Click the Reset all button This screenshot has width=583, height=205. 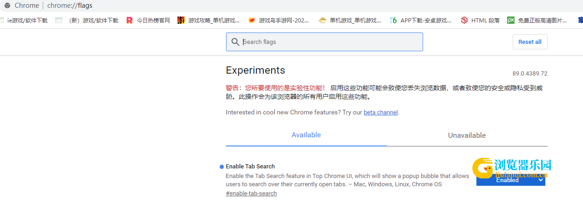pos(530,42)
